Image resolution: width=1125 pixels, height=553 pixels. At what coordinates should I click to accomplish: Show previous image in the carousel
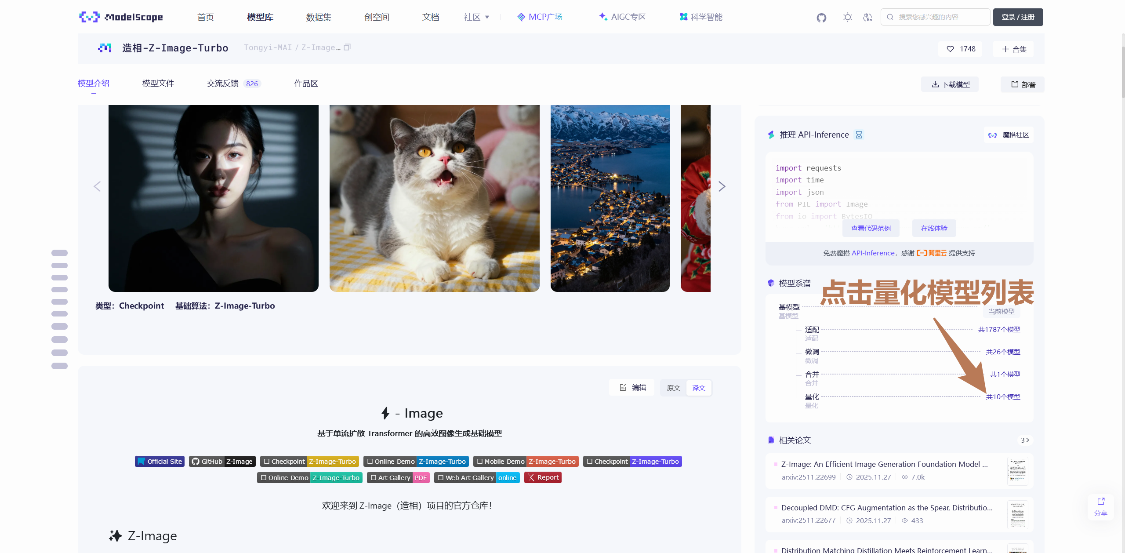coord(97,186)
